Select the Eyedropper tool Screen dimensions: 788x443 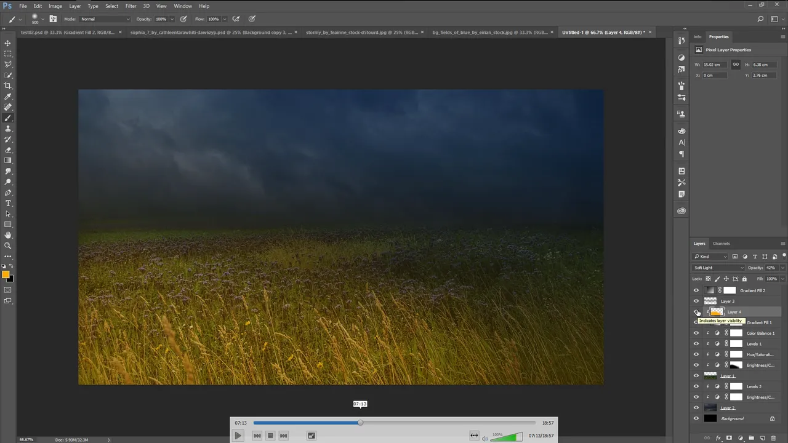[x=8, y=97]
